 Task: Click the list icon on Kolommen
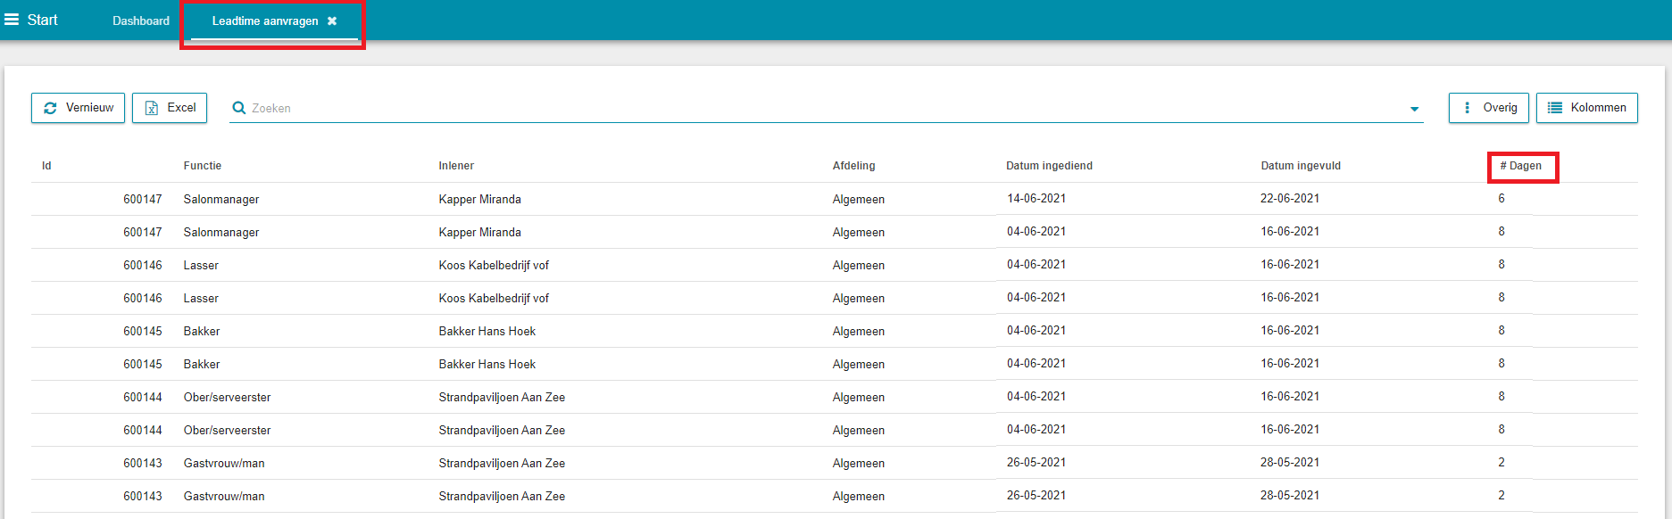click(x=1555, y=108)
